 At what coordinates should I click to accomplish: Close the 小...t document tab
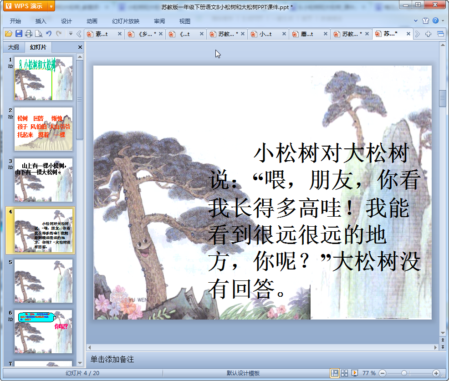tap(284, 34)
